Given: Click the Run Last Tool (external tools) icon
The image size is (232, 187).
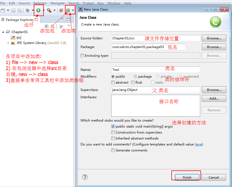Looking at the screenshot, I should 49,10.
